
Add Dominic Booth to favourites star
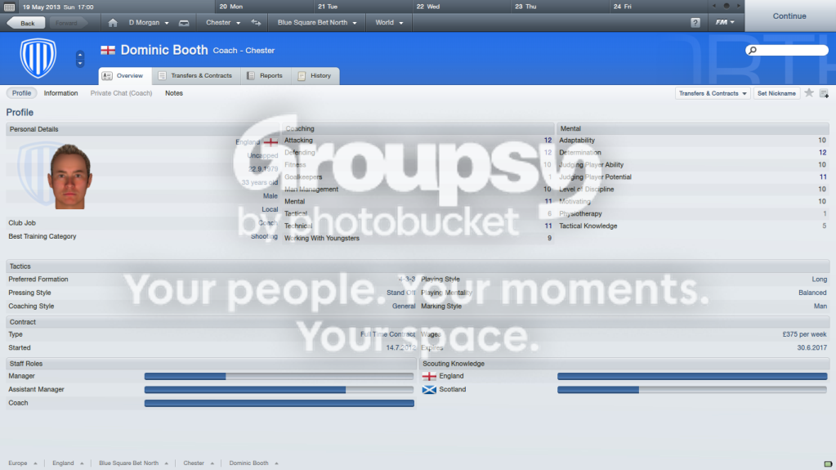tap(809, 93)
